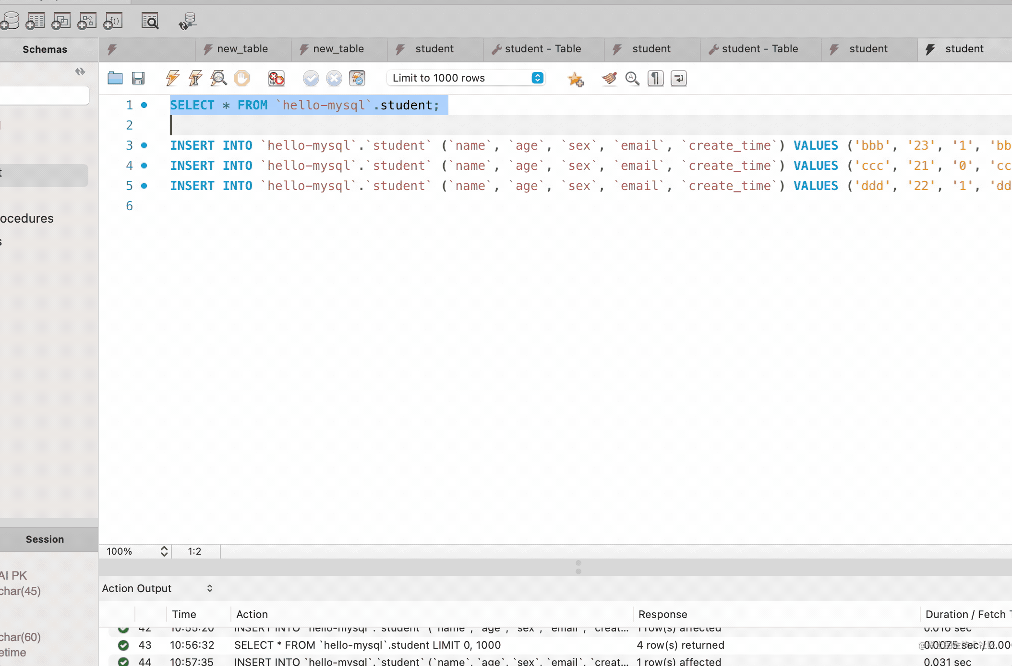Switch to the first student - Table tab
The image size is (1012, 666).
pyautogui.click(x=542, y=49)
